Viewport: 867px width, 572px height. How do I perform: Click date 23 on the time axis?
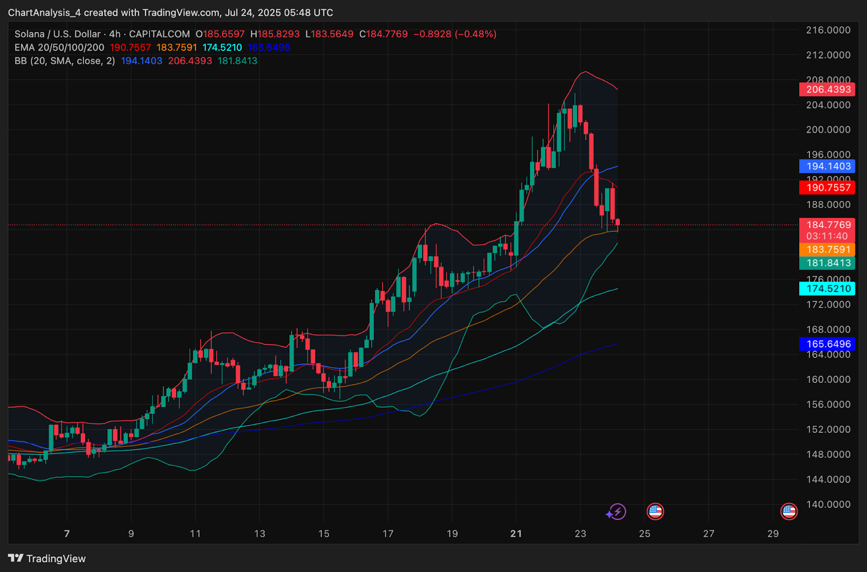point(580,534)
